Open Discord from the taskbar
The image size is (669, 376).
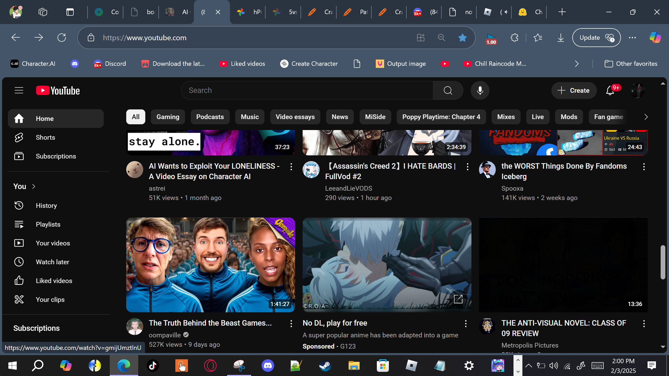[268, 366]
